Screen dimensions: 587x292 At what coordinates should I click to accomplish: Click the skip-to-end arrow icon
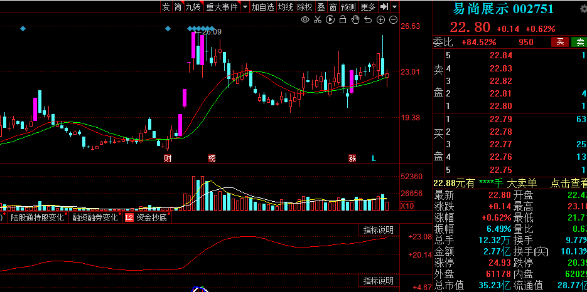[384, 7]
